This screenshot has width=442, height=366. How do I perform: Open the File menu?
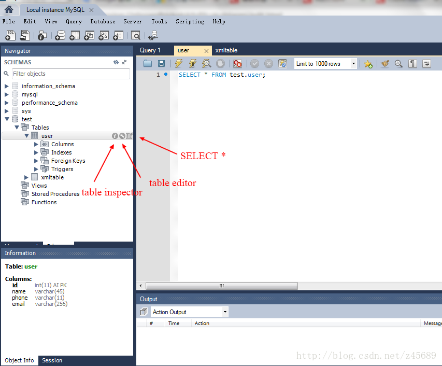pos(9,21)
